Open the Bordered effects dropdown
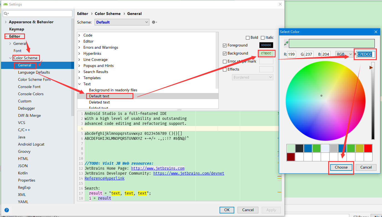 253,77
